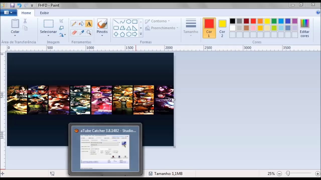Select the Pencil tool

pos(74,24)
